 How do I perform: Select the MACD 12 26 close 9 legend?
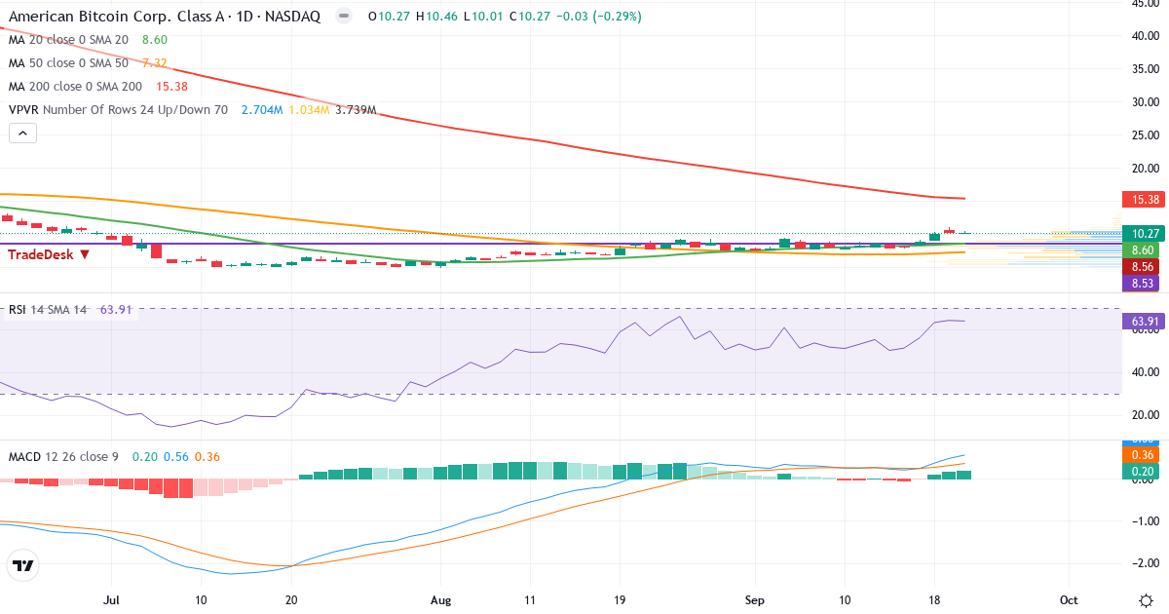point(65,456)
